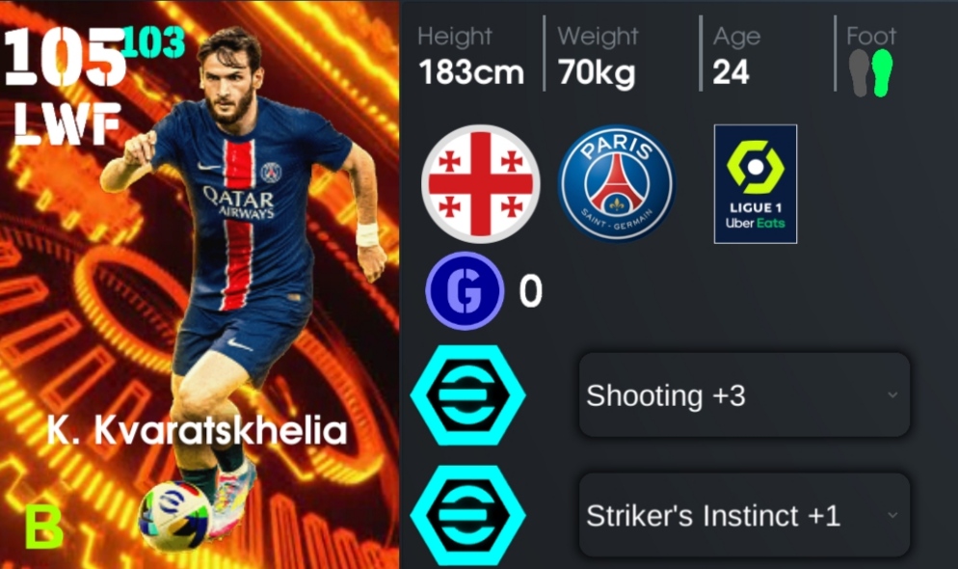Click the coin count 0 value

[x=530, y=291]
